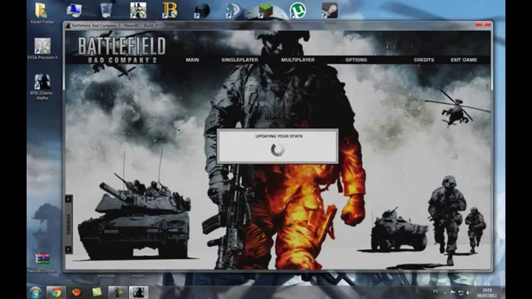Click the volume icon in system tray
The height and width of the screenshot is (299, 532).
468,292
